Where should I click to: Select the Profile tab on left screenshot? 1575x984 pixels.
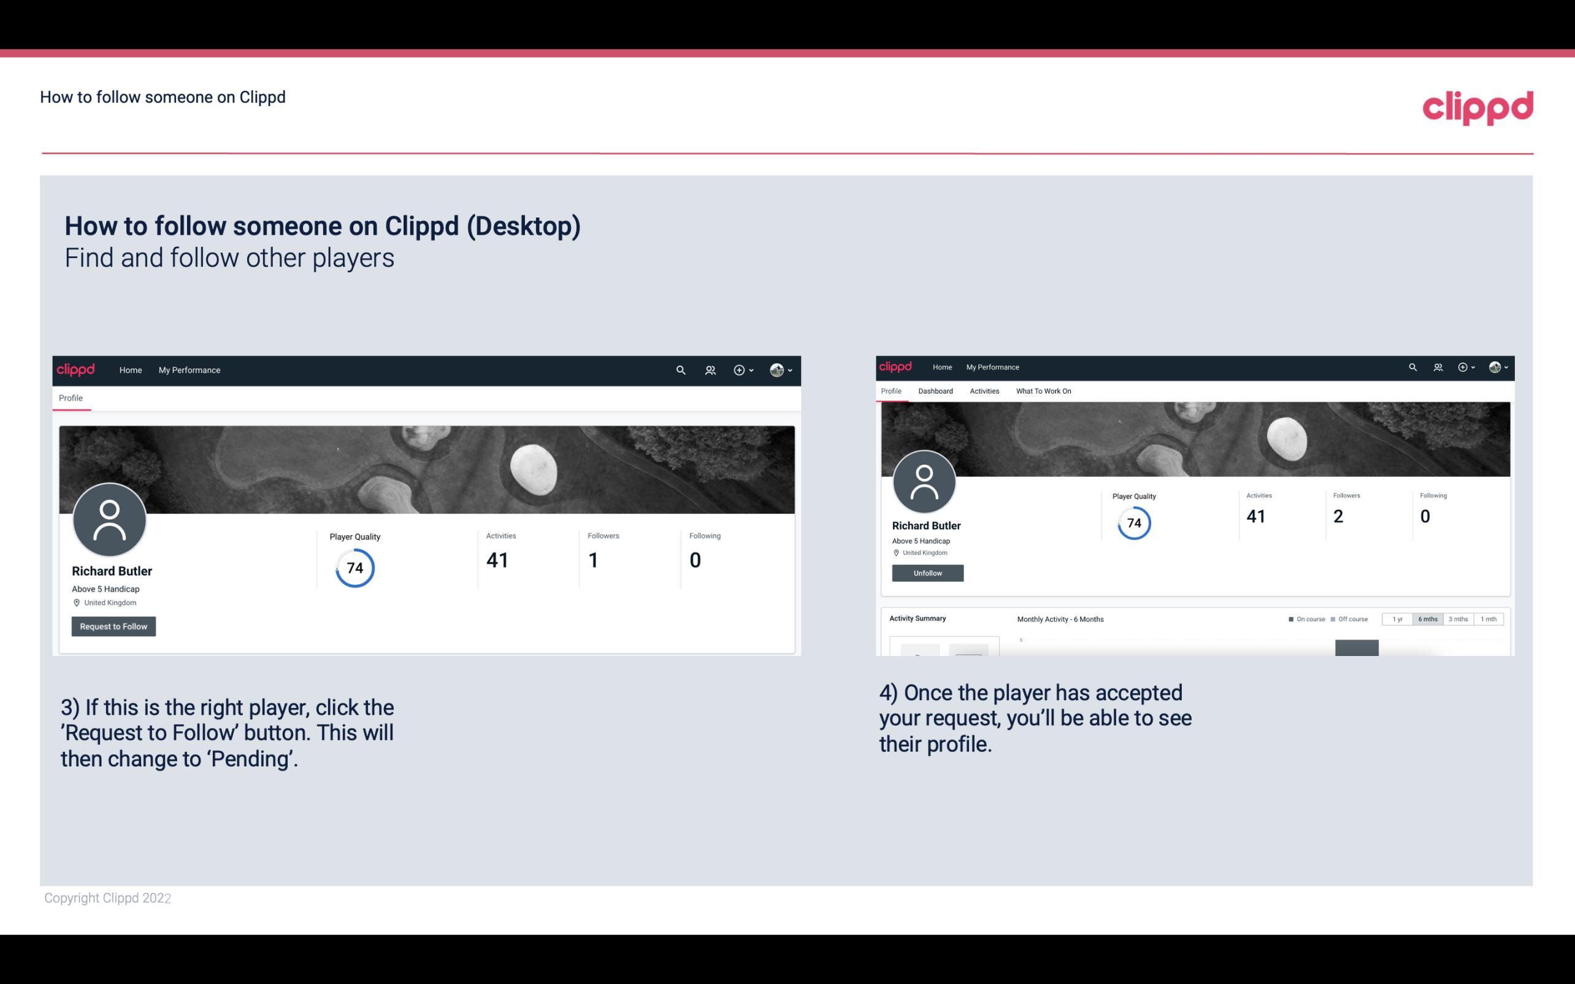point(71,397)
